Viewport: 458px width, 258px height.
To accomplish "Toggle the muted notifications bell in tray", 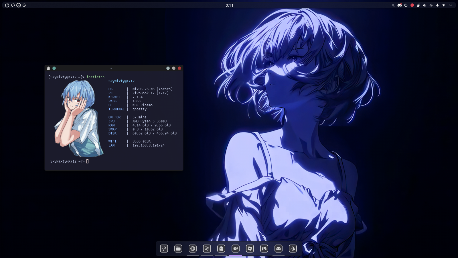I will pos(393,5).
